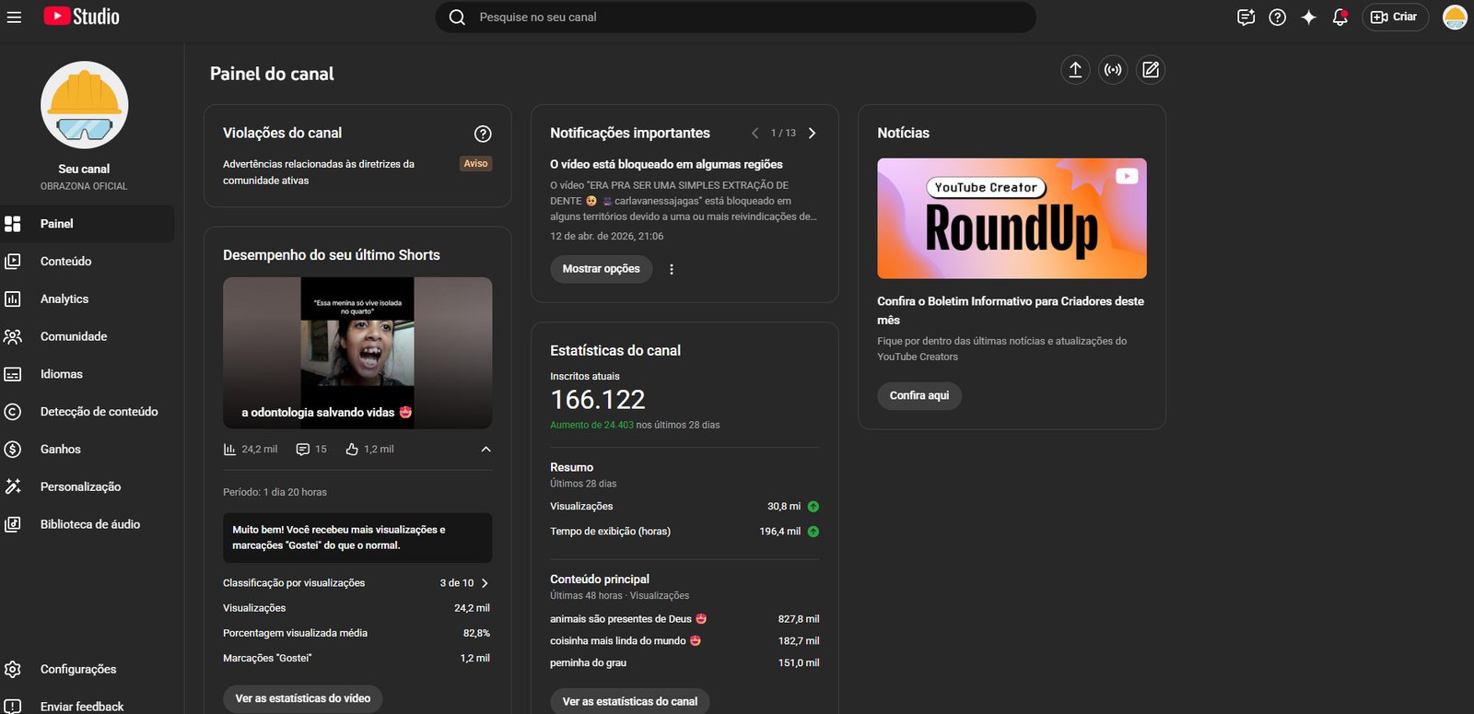The image size is (1474, 714).
Task: Expand the ranking by views chevron
Action: tap(485, 583)
